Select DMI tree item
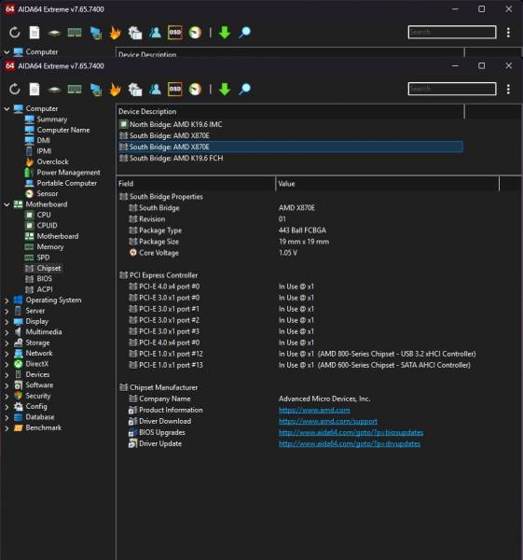Image resolution: width=523 pixels, height=560 pixels. 43,140
